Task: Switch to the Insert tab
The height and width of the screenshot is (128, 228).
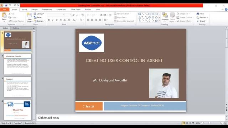Action: coord(24,10)
